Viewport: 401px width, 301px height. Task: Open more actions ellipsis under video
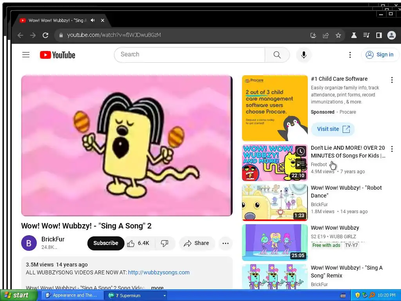pos(226,243)
